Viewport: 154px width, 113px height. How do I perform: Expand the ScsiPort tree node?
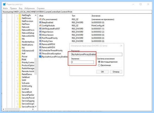(17, 89)
